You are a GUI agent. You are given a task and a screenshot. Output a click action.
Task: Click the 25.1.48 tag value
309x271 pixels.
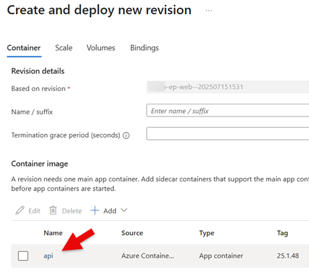pos(288,256)
